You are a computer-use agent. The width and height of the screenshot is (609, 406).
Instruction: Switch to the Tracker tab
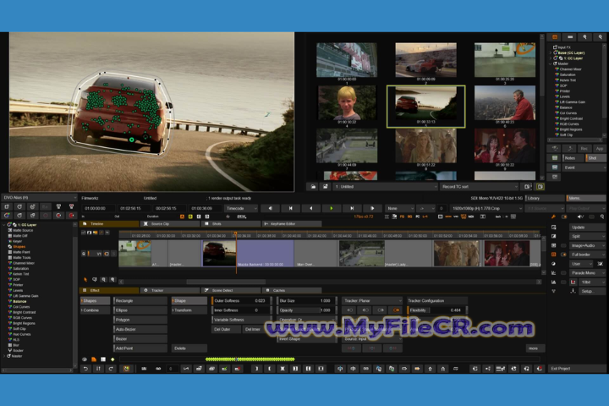point(170,290)
